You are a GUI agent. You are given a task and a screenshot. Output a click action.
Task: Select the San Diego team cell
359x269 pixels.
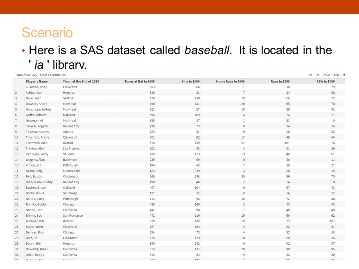pyautogui.click(x=70, y=193)
